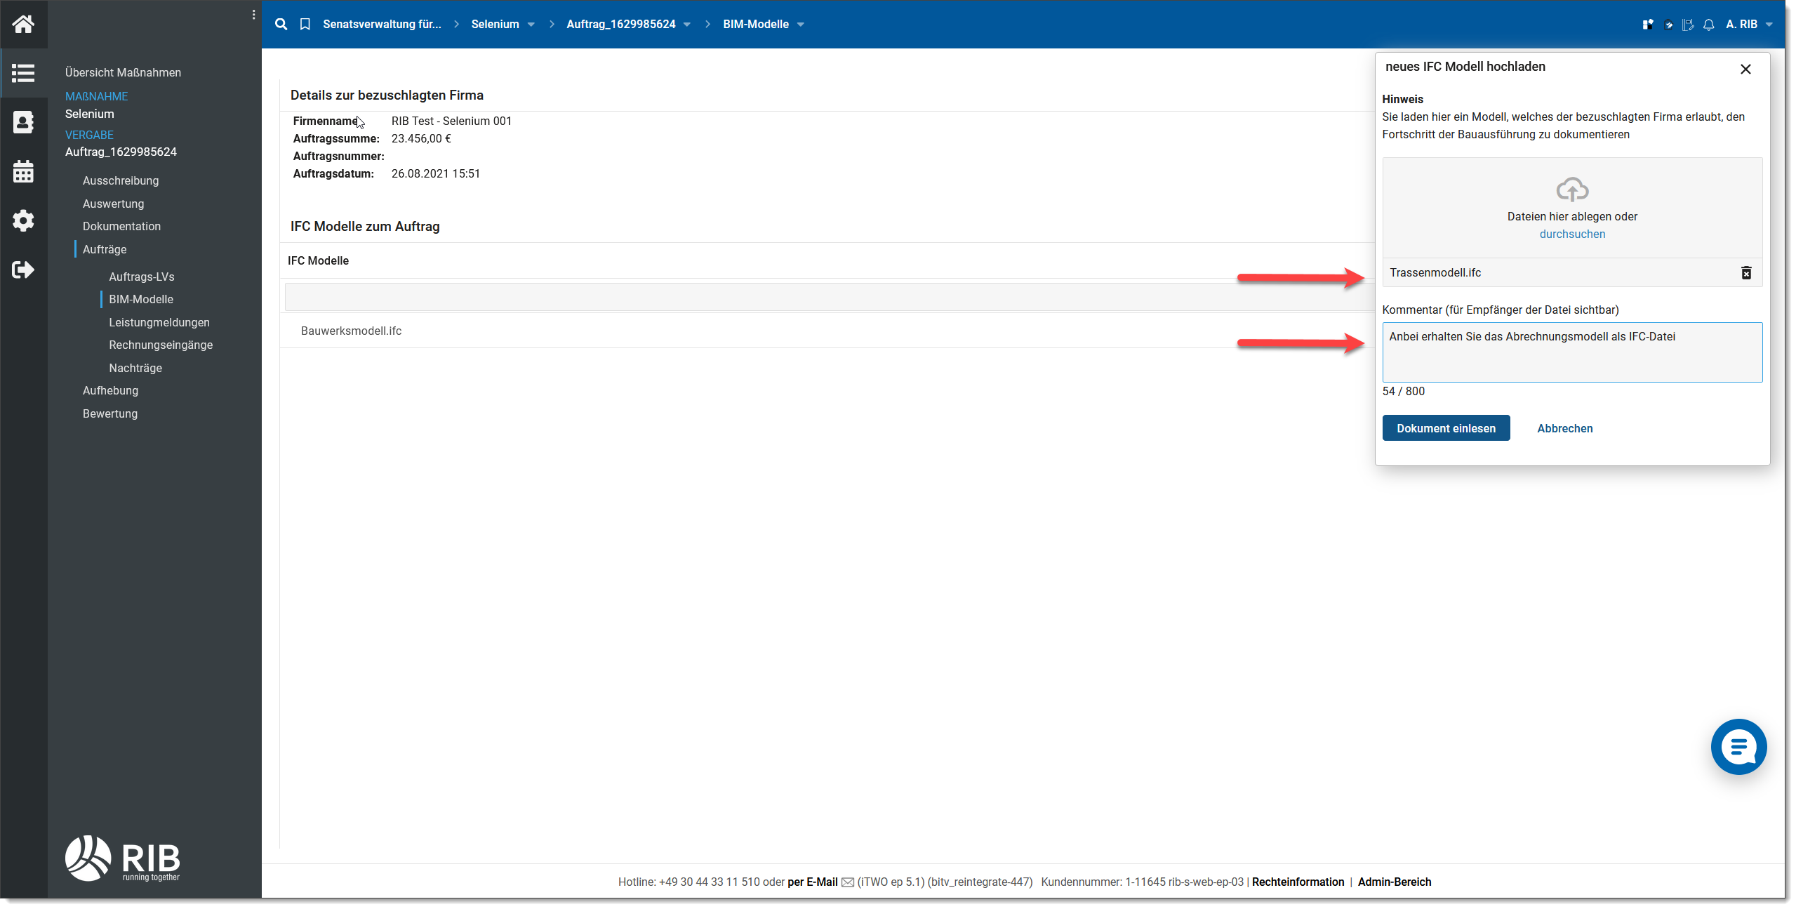This screenshot has width=1796, height=909.
Task: Click the logout arrow icon in sidebar
Action: (x=23, y=270)
